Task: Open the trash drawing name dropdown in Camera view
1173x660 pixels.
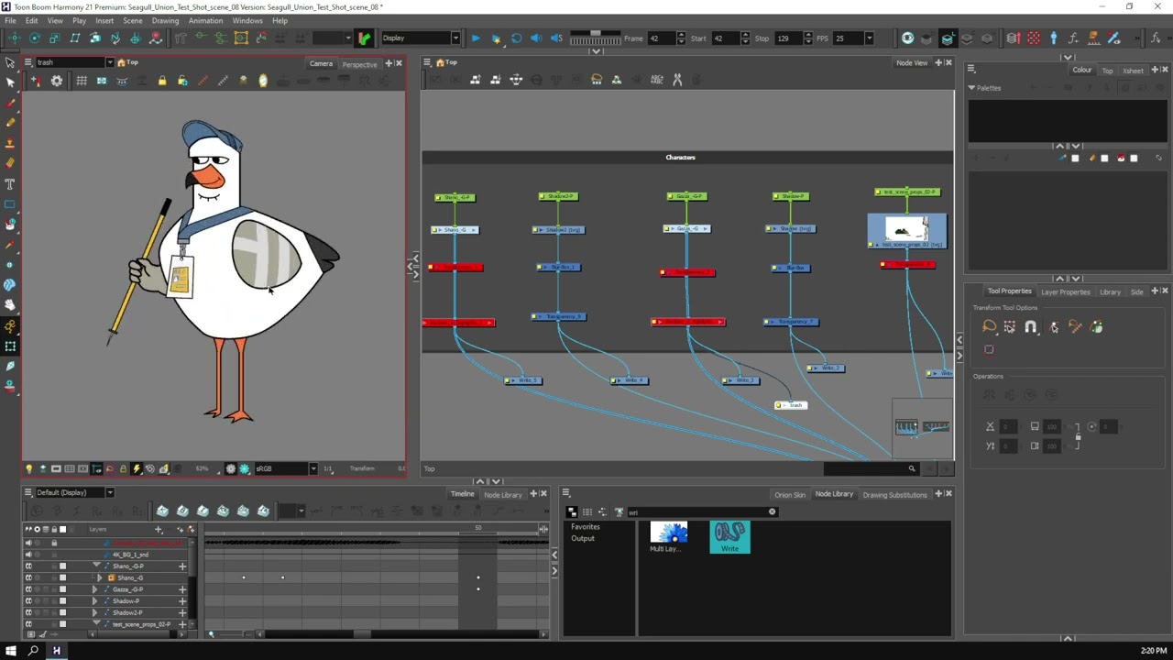Action: click(x=109, y=62)
